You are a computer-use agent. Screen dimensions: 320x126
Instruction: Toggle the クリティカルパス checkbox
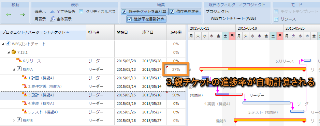81,12
